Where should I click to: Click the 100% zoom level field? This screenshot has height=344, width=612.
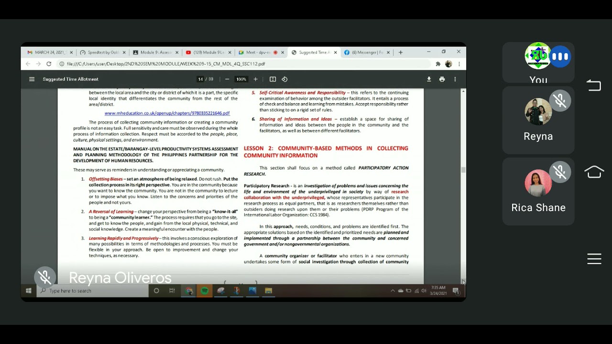pyautogui.click(x=241, y=79)
